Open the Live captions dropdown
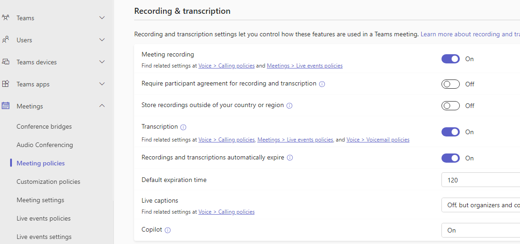Screen dimensions: 520x244 point(480,205)
